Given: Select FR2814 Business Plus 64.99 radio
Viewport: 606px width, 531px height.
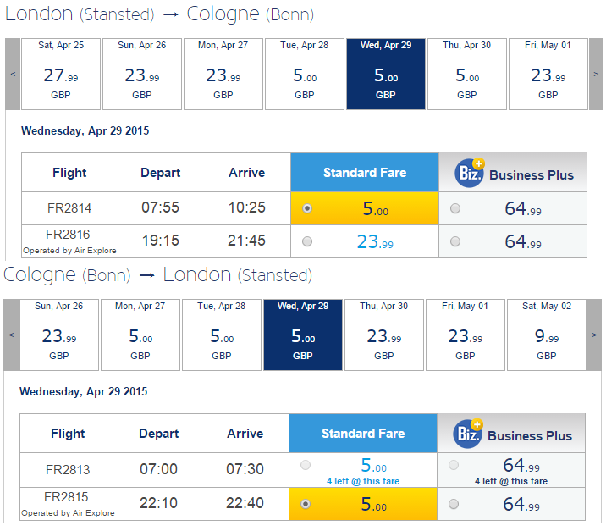Looking at the screenshot, I should tap(455, 208).
